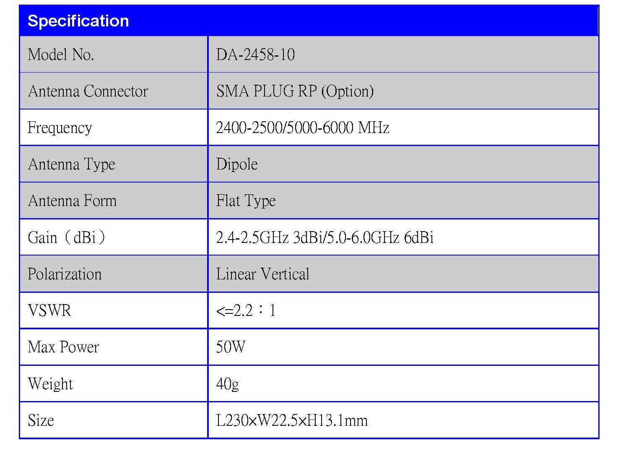Image resolution: width=618 pixels, height=451 pixels.
Task: Select the VSWR row label
Action: coord(49,310)
